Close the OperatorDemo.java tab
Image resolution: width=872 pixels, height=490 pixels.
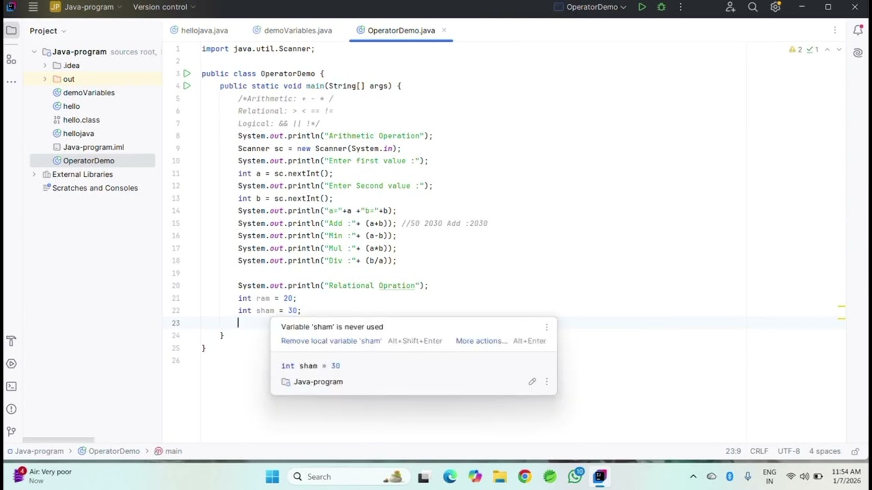[443, 31]
